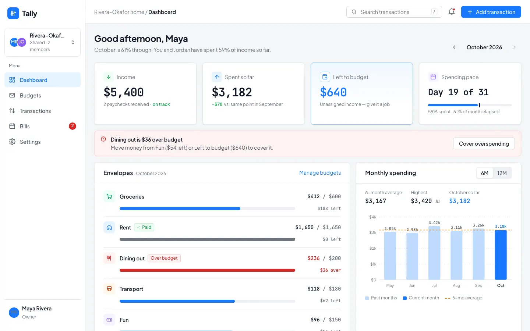Click the overspending alert warning icon

(x=103, y=139)
